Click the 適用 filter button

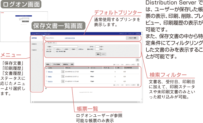point(98,54)
